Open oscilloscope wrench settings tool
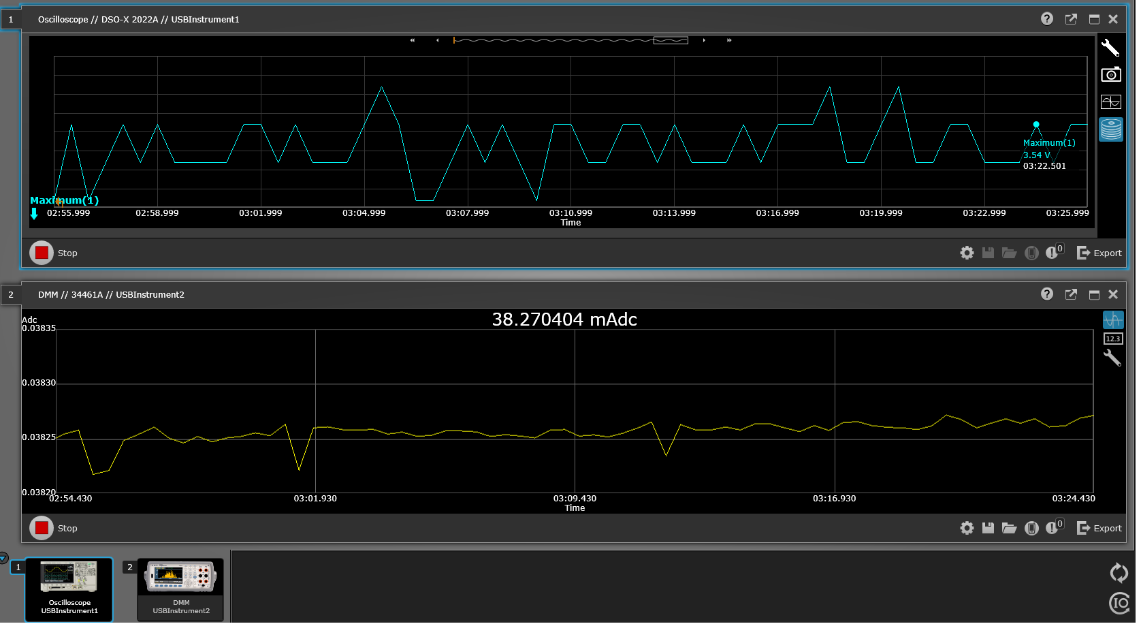This screenshot has height=624, width=1141. coord(1110,48)
